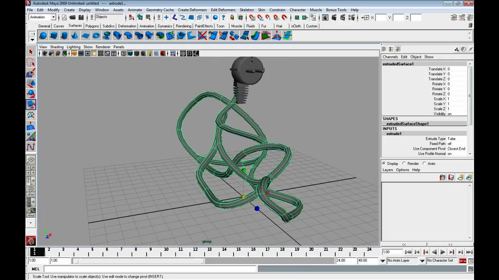Switch to single perspective view layout
The width and height of the screenshot is (499, 280).
tap(31, 160)
